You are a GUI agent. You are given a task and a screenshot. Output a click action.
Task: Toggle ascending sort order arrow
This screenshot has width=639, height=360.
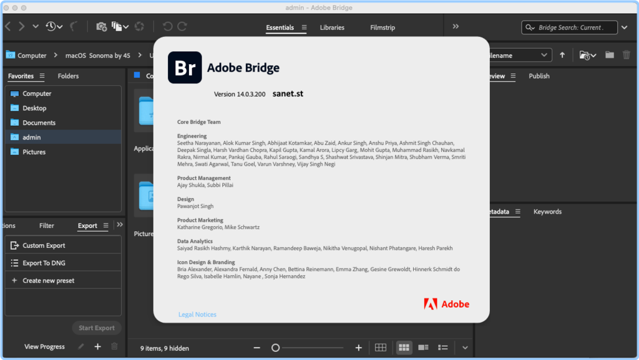[562, 55]
